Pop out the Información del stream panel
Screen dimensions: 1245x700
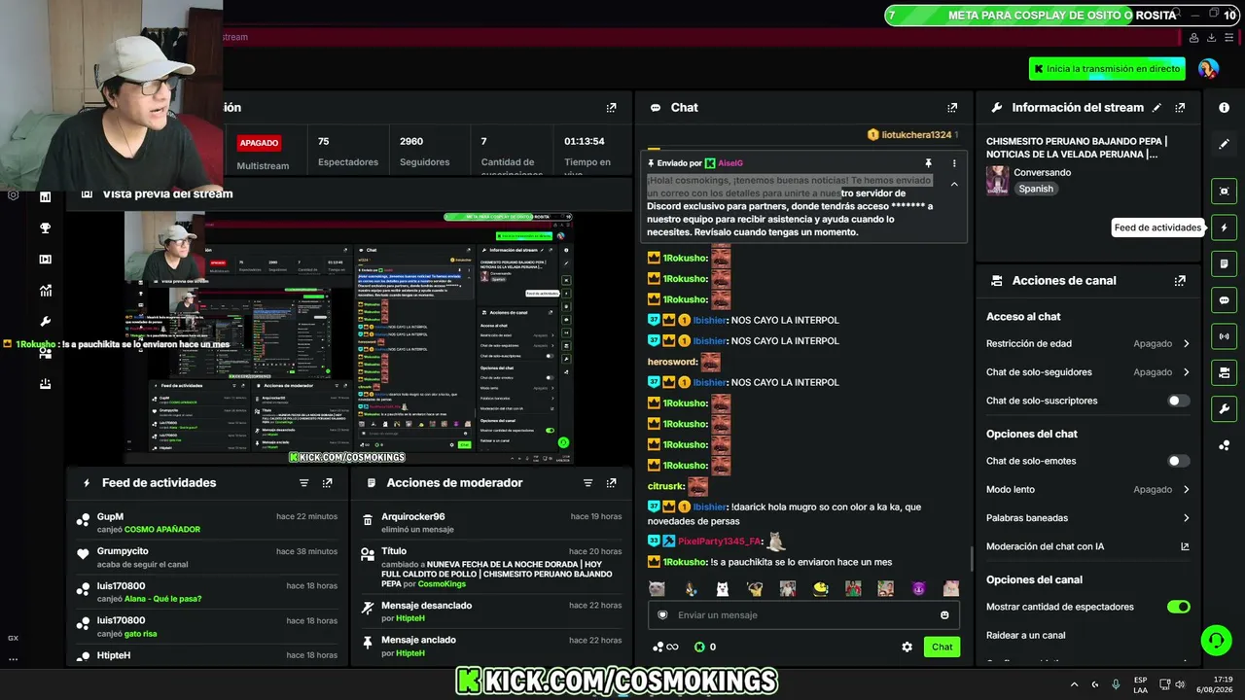(x=1180, y=108)
